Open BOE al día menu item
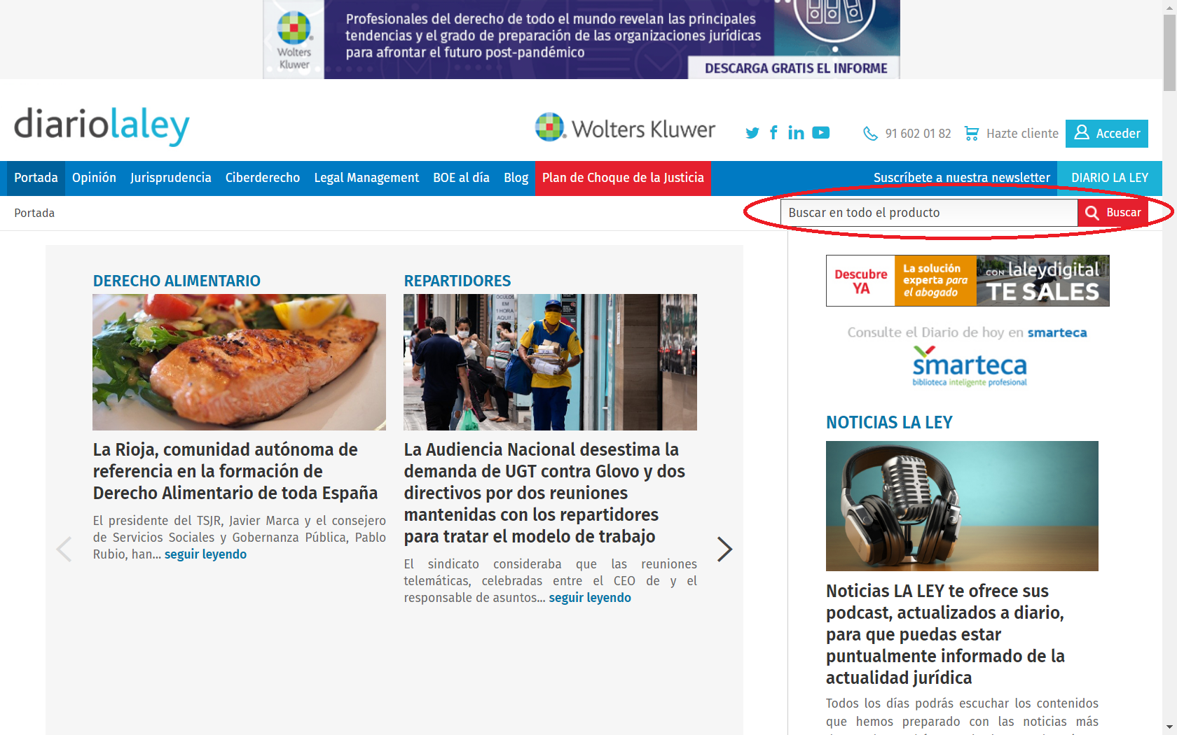This screenshot has height=735, width=1177. [x=461, y=178]
